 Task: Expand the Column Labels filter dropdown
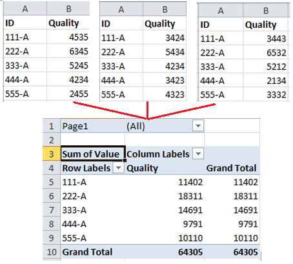(198, 154)
